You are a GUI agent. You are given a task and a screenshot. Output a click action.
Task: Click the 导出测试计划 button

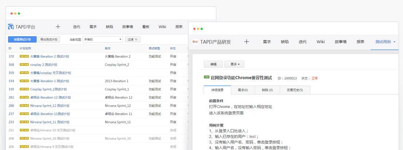click(49, 39)
